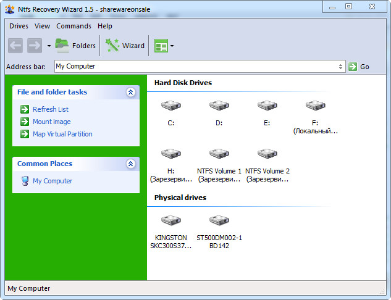Open the Drives menu
Image resolution: width=391 pixels, height=300 pixels.
(19, 26)
